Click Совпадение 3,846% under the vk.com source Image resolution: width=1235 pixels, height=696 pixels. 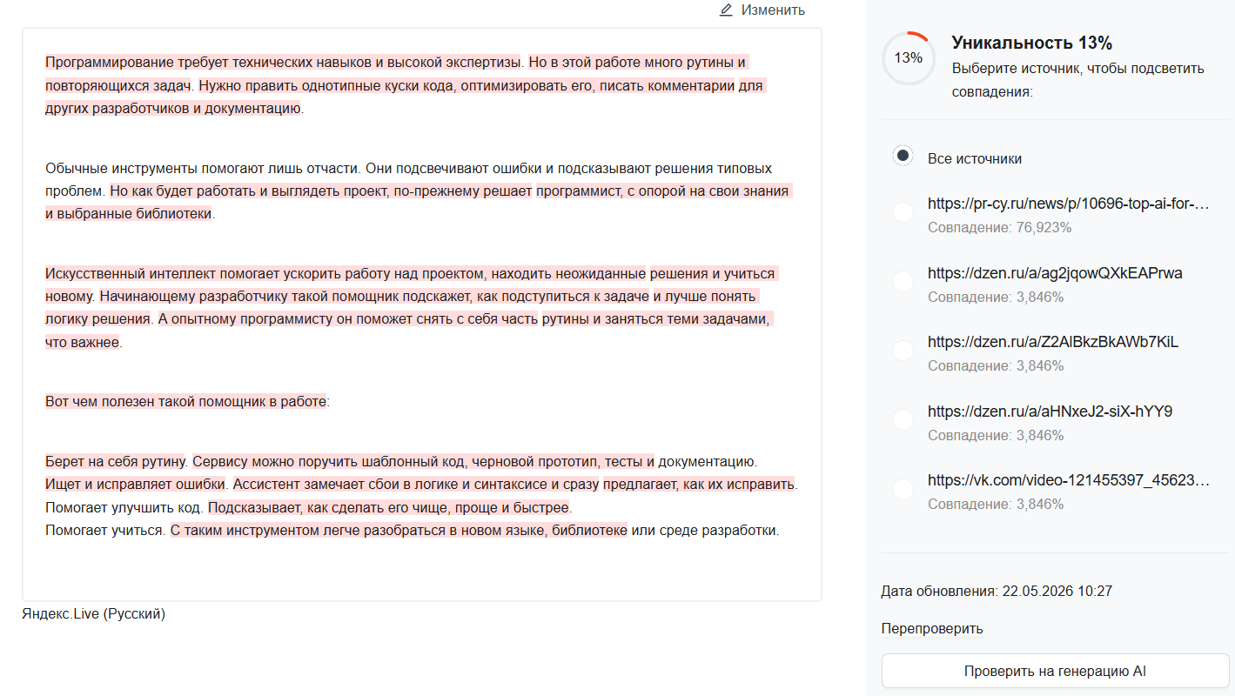996,504
